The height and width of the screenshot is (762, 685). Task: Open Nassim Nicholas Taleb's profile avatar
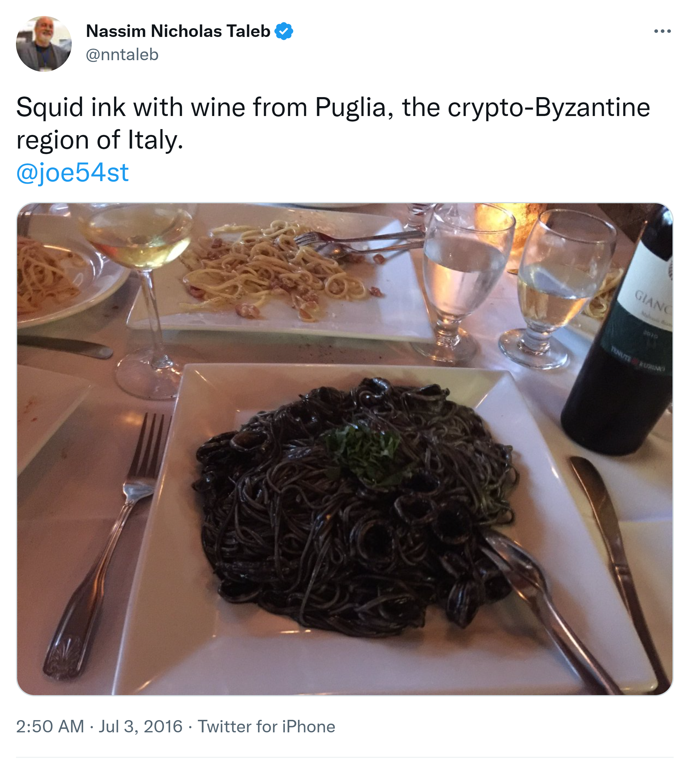click(44, 44)
